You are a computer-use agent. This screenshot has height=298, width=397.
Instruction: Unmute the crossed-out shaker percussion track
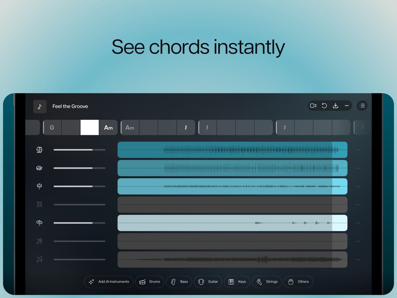pyautogui.click(x=39, y=241)
